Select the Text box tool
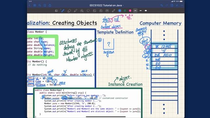 point(107,11)
